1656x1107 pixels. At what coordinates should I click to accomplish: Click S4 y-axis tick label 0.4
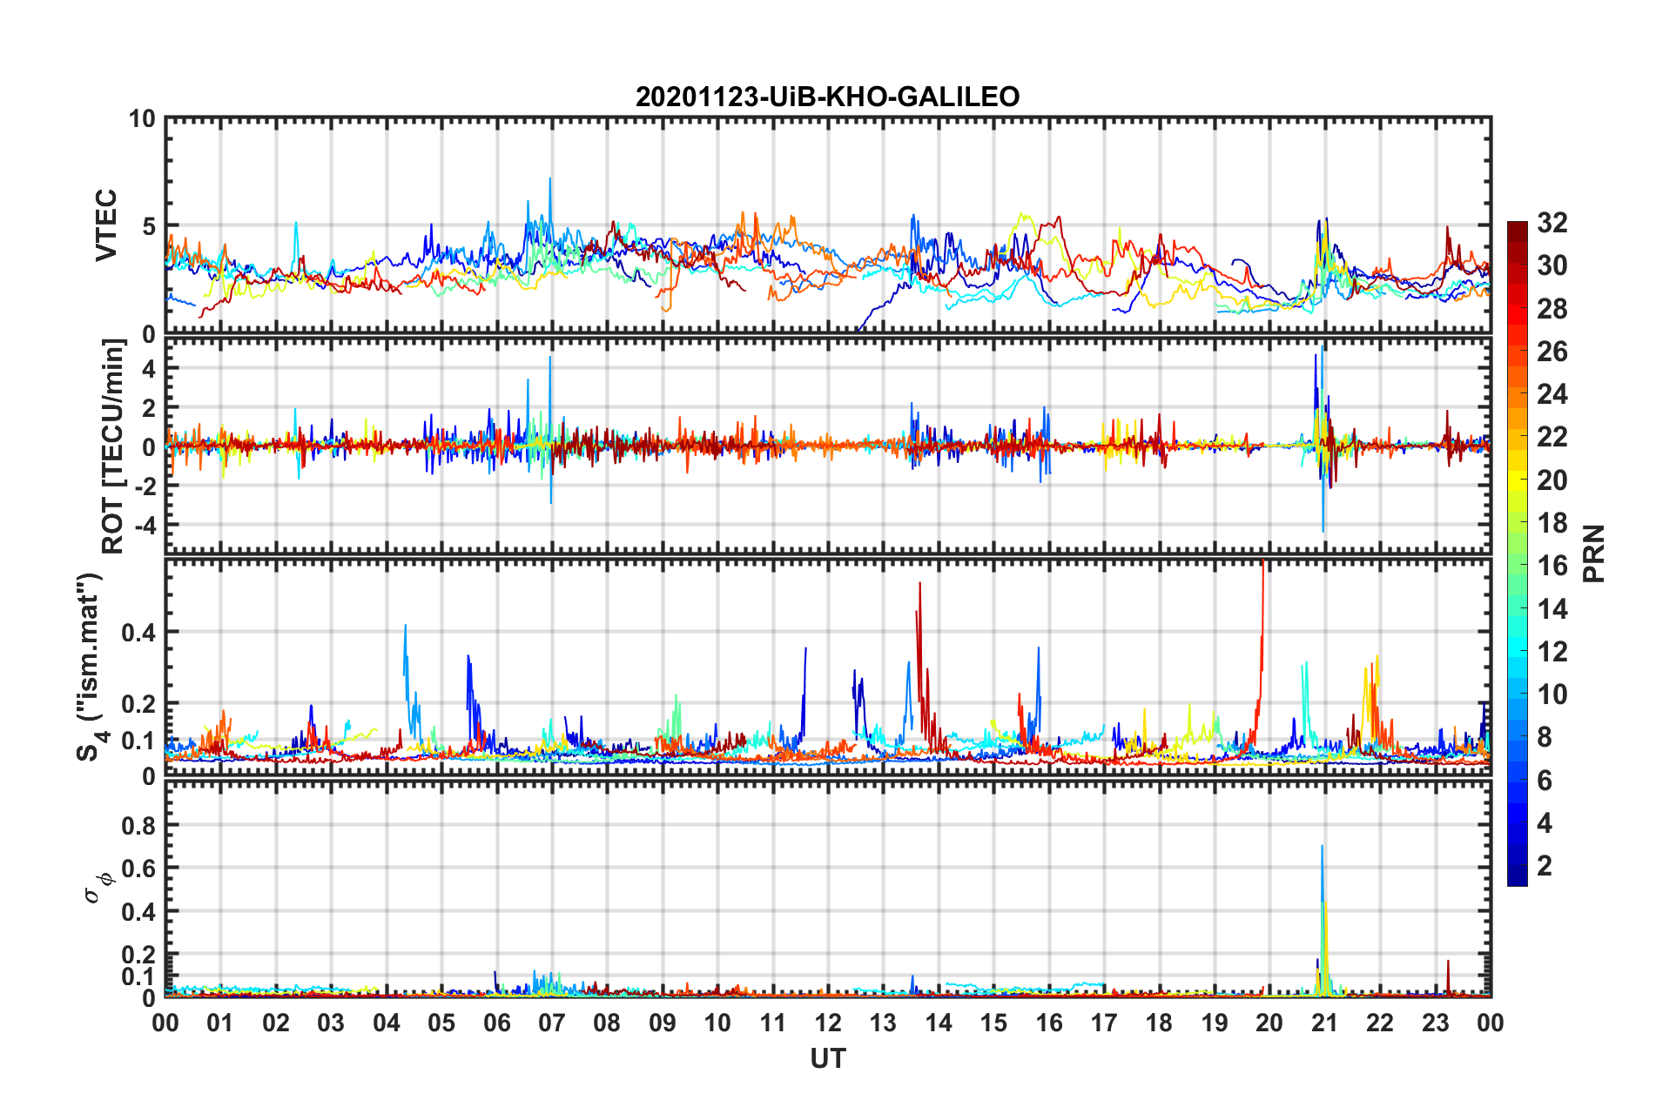tap(138, 633)
